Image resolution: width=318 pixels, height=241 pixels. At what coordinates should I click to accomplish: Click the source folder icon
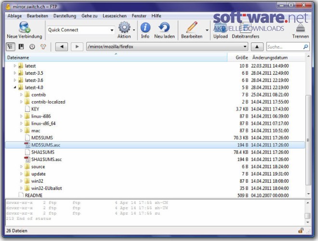pos(27,167)
